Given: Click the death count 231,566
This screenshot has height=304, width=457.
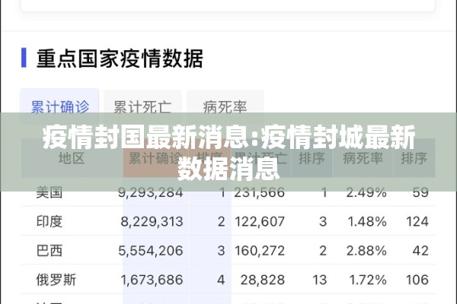Looking at the screenshot, I should (x=260, y=192).
